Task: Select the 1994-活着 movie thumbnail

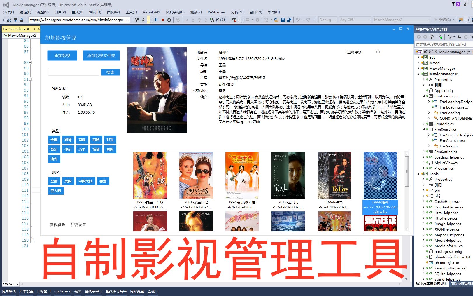Action: coord(334,180)
